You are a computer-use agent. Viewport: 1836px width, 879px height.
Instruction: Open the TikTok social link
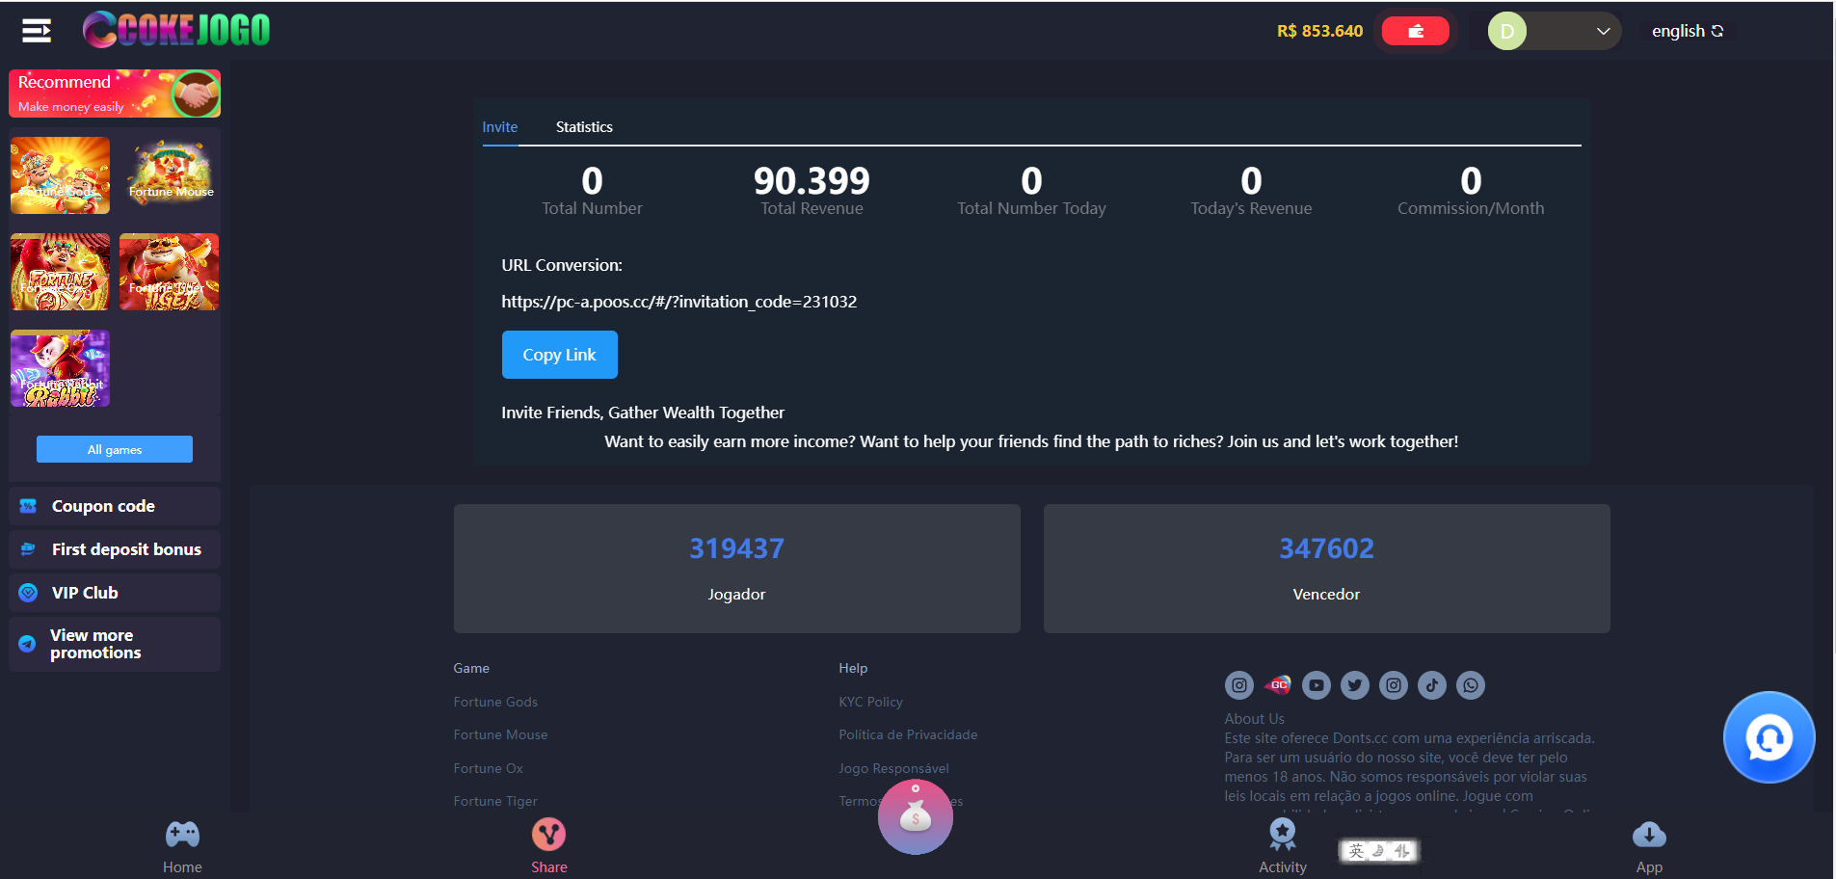tap(1431, 685)
